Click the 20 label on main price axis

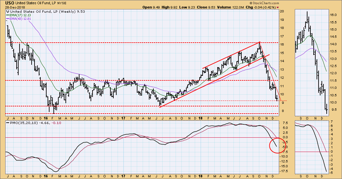tap(282, 11)
